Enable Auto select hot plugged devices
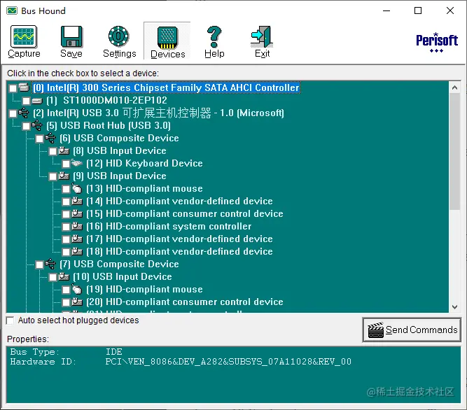 (10, 320)
